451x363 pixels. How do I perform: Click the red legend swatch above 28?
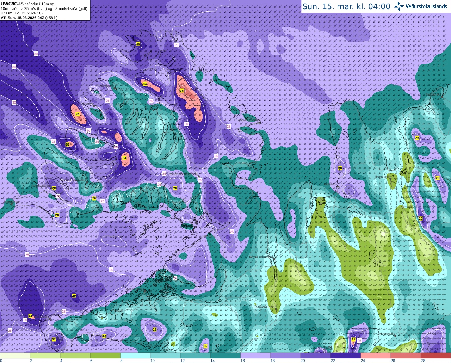436,355
